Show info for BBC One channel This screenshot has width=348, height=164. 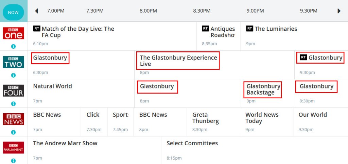(14, 47)
